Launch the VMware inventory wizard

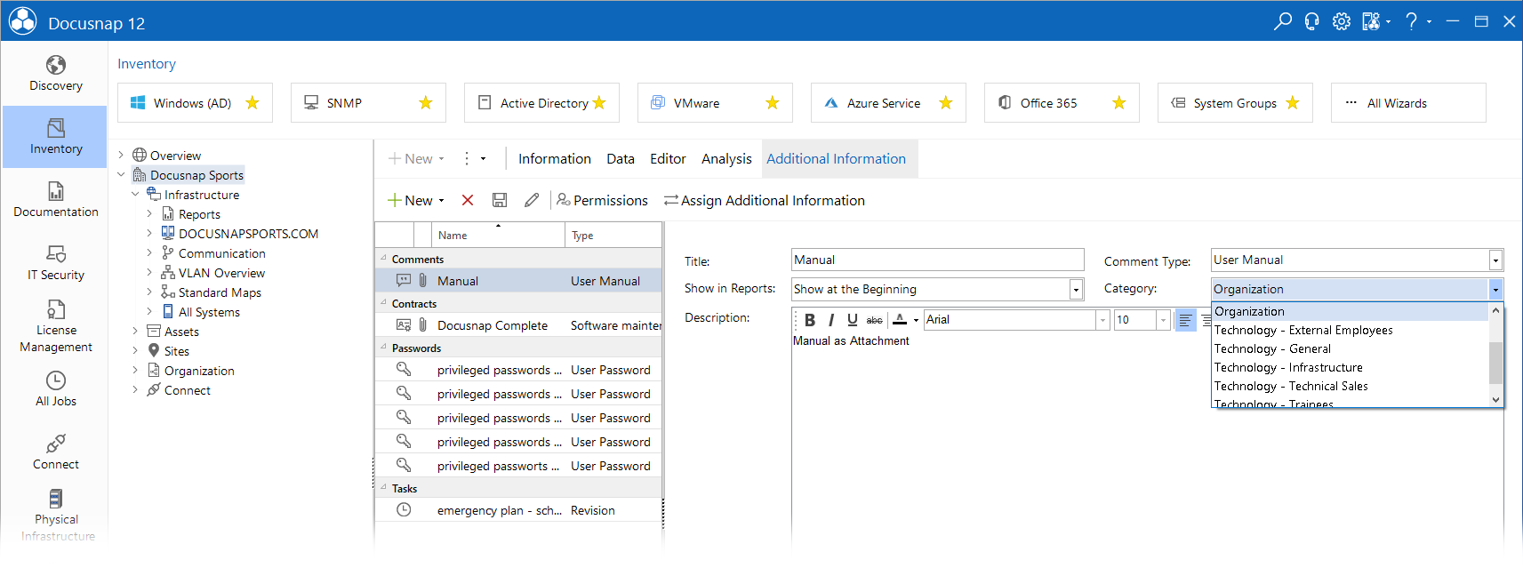(715, 103)
